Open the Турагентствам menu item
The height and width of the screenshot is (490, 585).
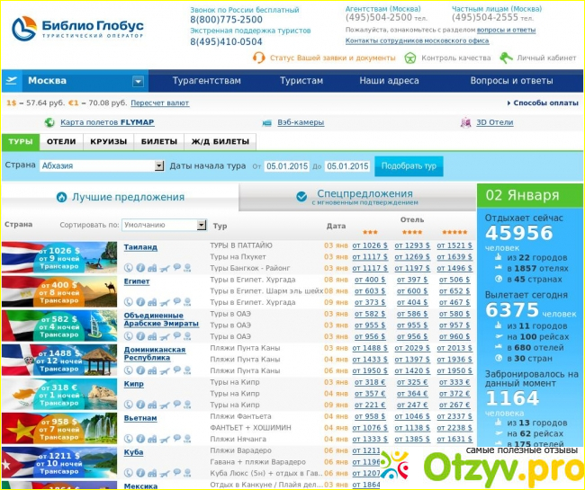tap(206, 81)
